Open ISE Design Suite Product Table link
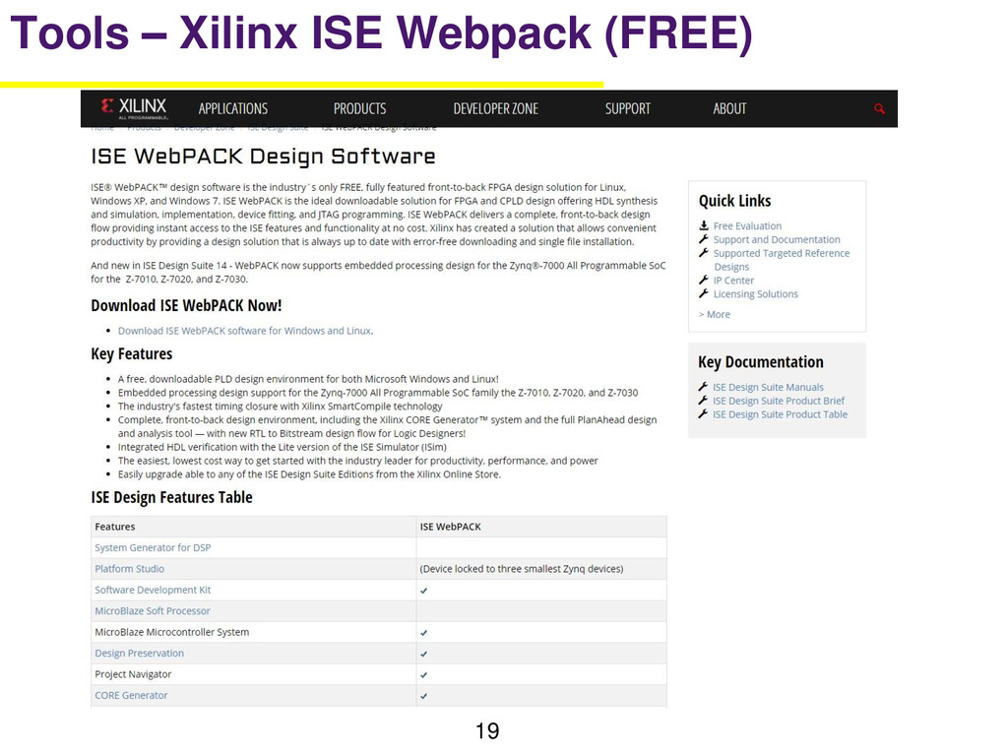1008x756 pixels. coord(780,414)
